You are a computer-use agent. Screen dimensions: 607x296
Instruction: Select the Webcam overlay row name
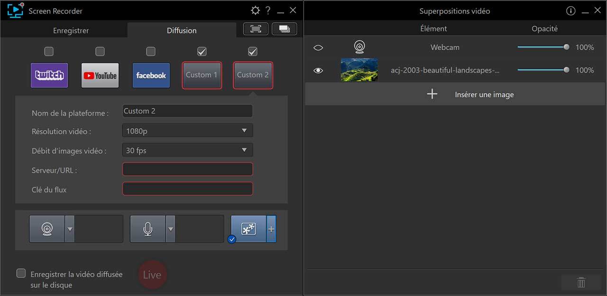(x=445, y=47)
